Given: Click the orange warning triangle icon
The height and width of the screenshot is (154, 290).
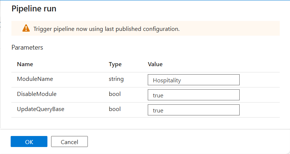Looking at the screenshot, I should coord(26,28).
